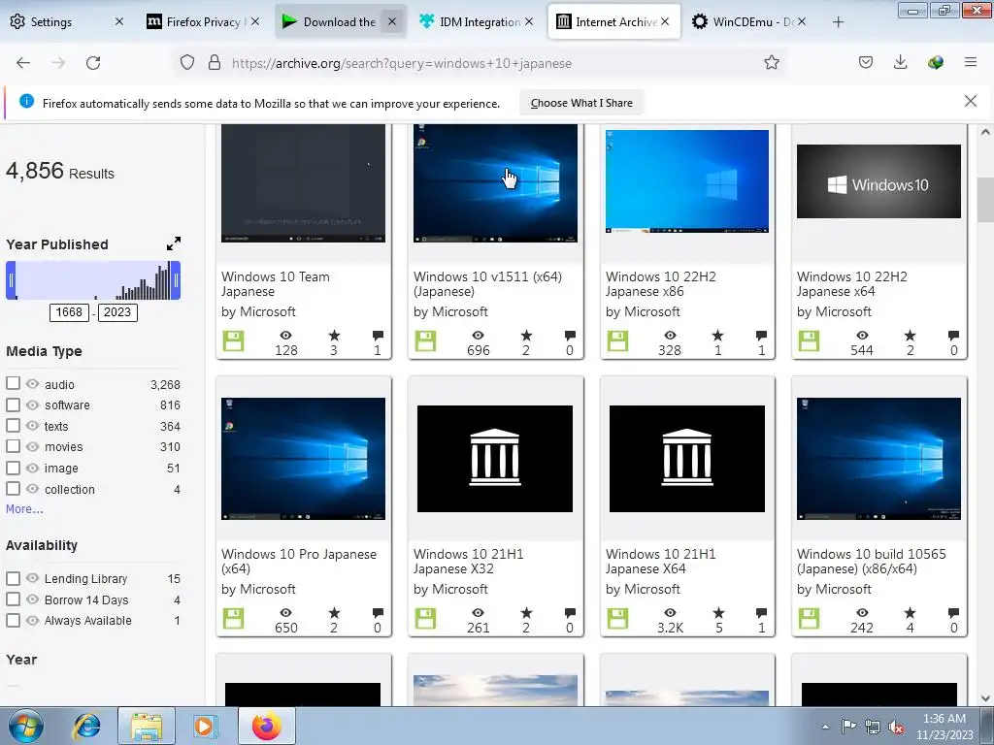Click the network tray icon
This screenshot has width=994, height=745.
point(873,728)
